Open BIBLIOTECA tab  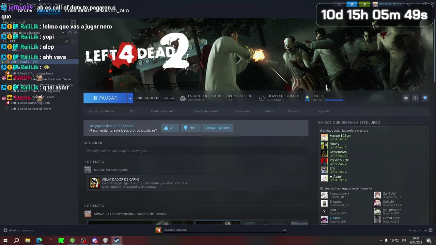pos(49,11)
